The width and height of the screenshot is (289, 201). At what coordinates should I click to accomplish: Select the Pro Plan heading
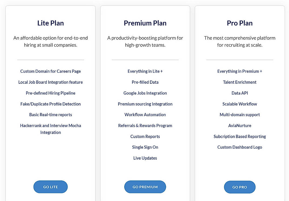tap(239, 23)
